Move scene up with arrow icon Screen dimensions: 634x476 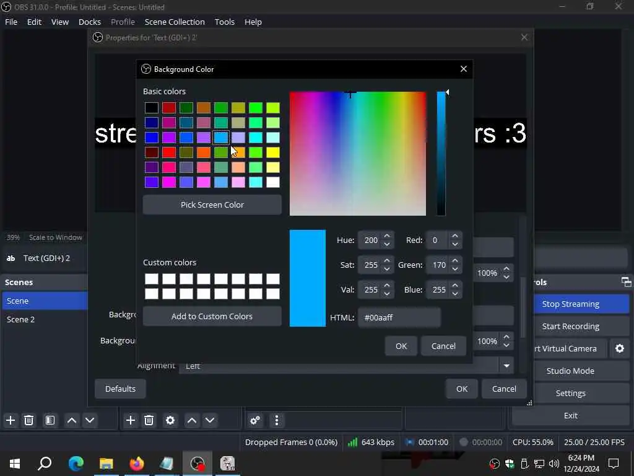pos(72,420)
